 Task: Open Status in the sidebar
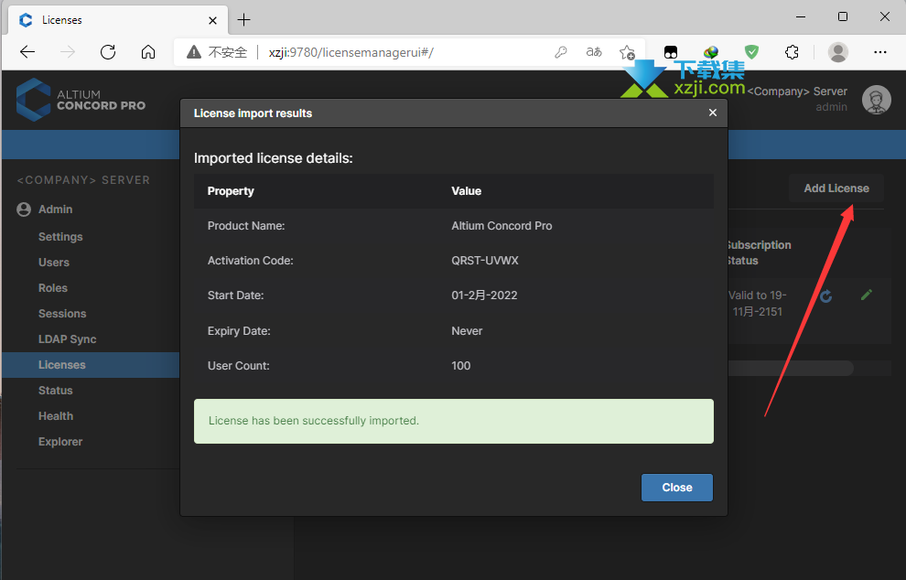[x=56, y=391]
